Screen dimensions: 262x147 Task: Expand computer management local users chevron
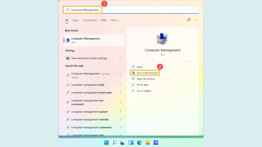point(120,92)
